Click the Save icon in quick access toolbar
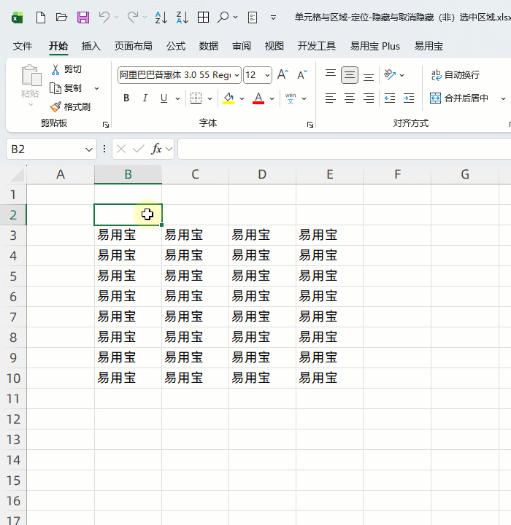Viewport: 511px width, 525px height. point(82,17)
